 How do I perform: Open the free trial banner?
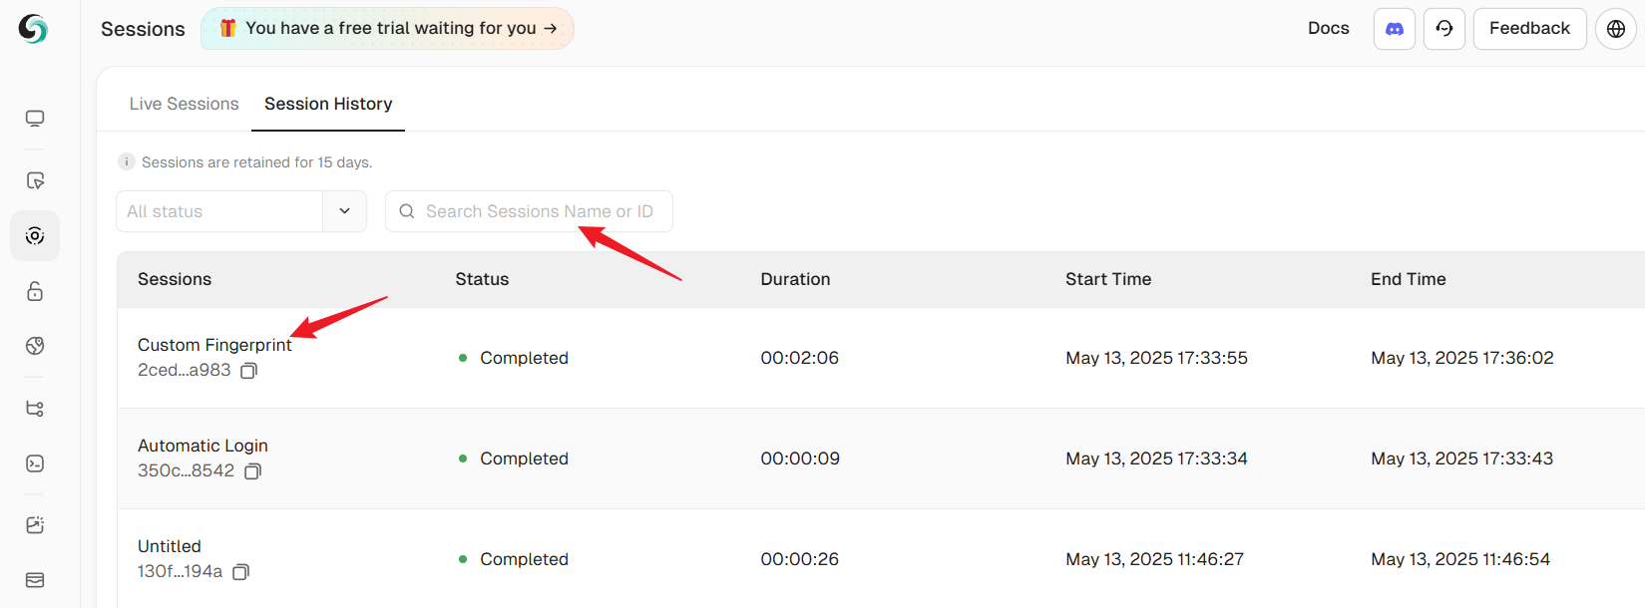(x=388, y=29)
